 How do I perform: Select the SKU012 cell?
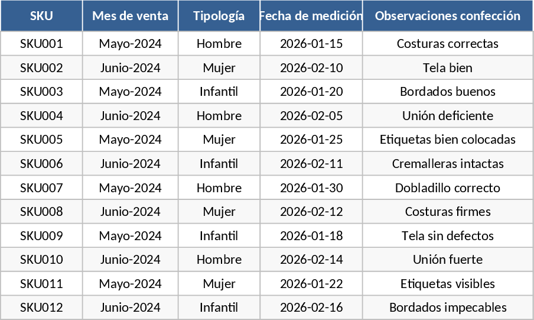click(41, 308)
